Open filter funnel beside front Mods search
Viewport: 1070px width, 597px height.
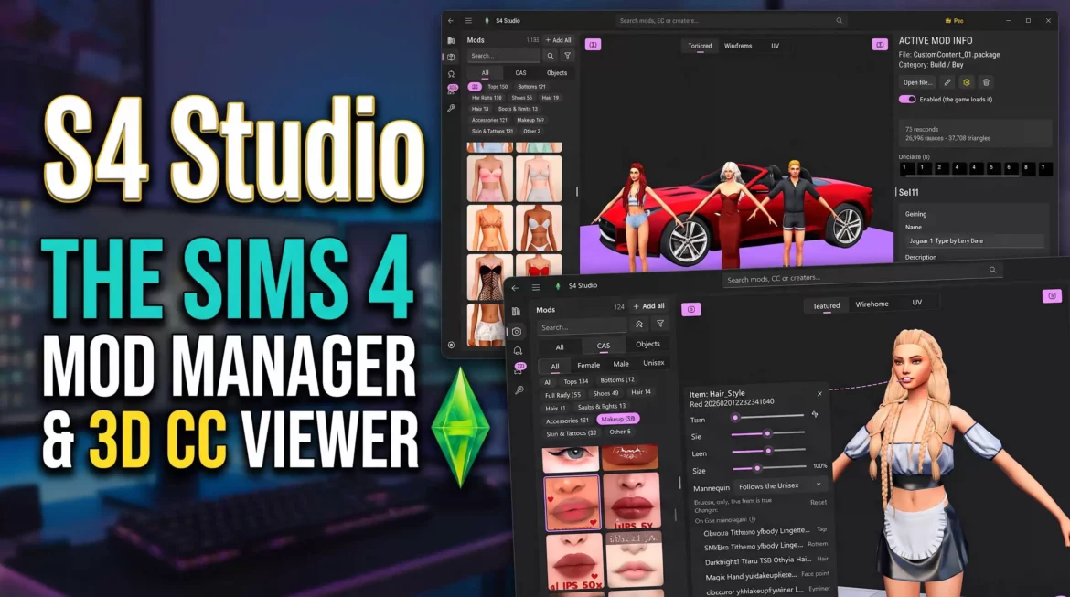point(660,324)
